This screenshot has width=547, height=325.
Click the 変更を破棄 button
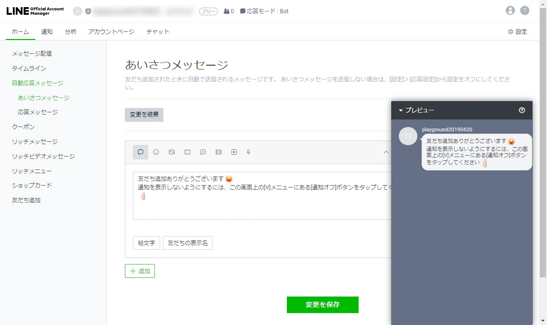pyautogui.click(x=144, y=115)
